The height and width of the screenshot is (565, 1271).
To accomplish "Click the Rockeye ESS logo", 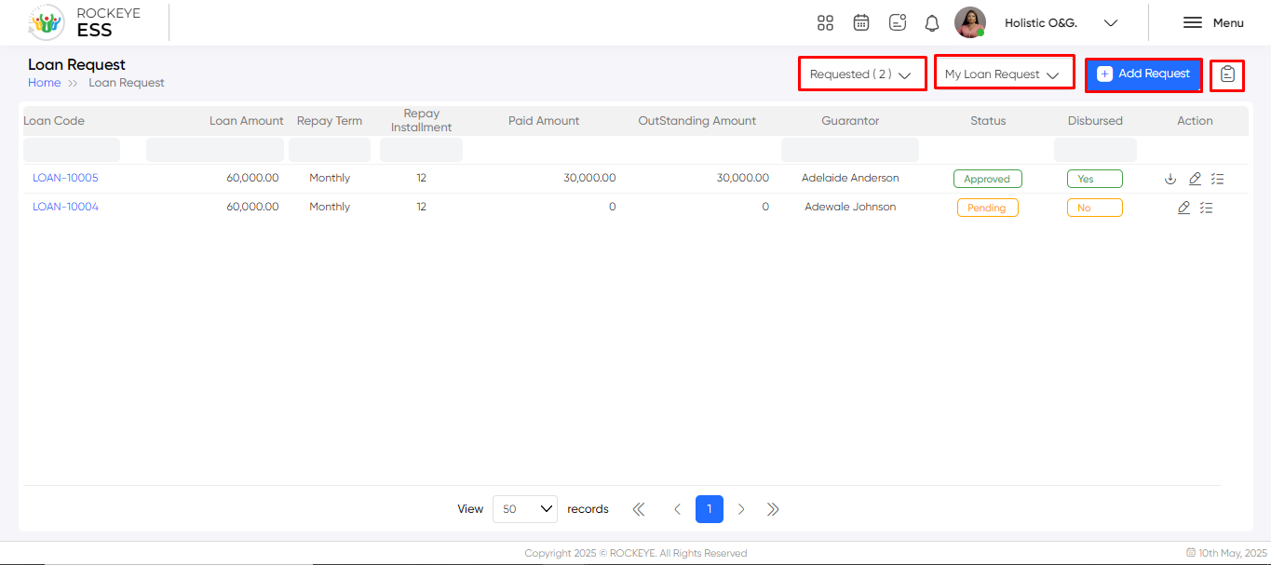I will pyautogui.click(x=85, y=22).
